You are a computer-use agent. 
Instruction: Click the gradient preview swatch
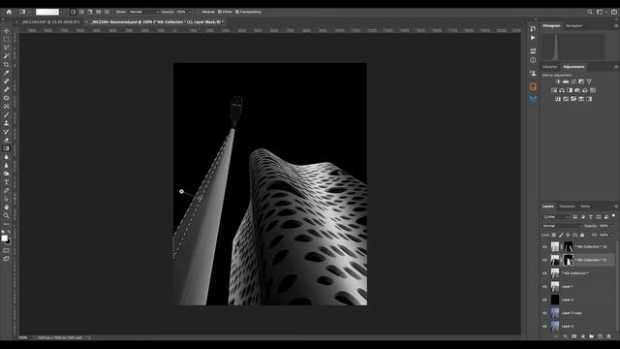coord(47,12)
